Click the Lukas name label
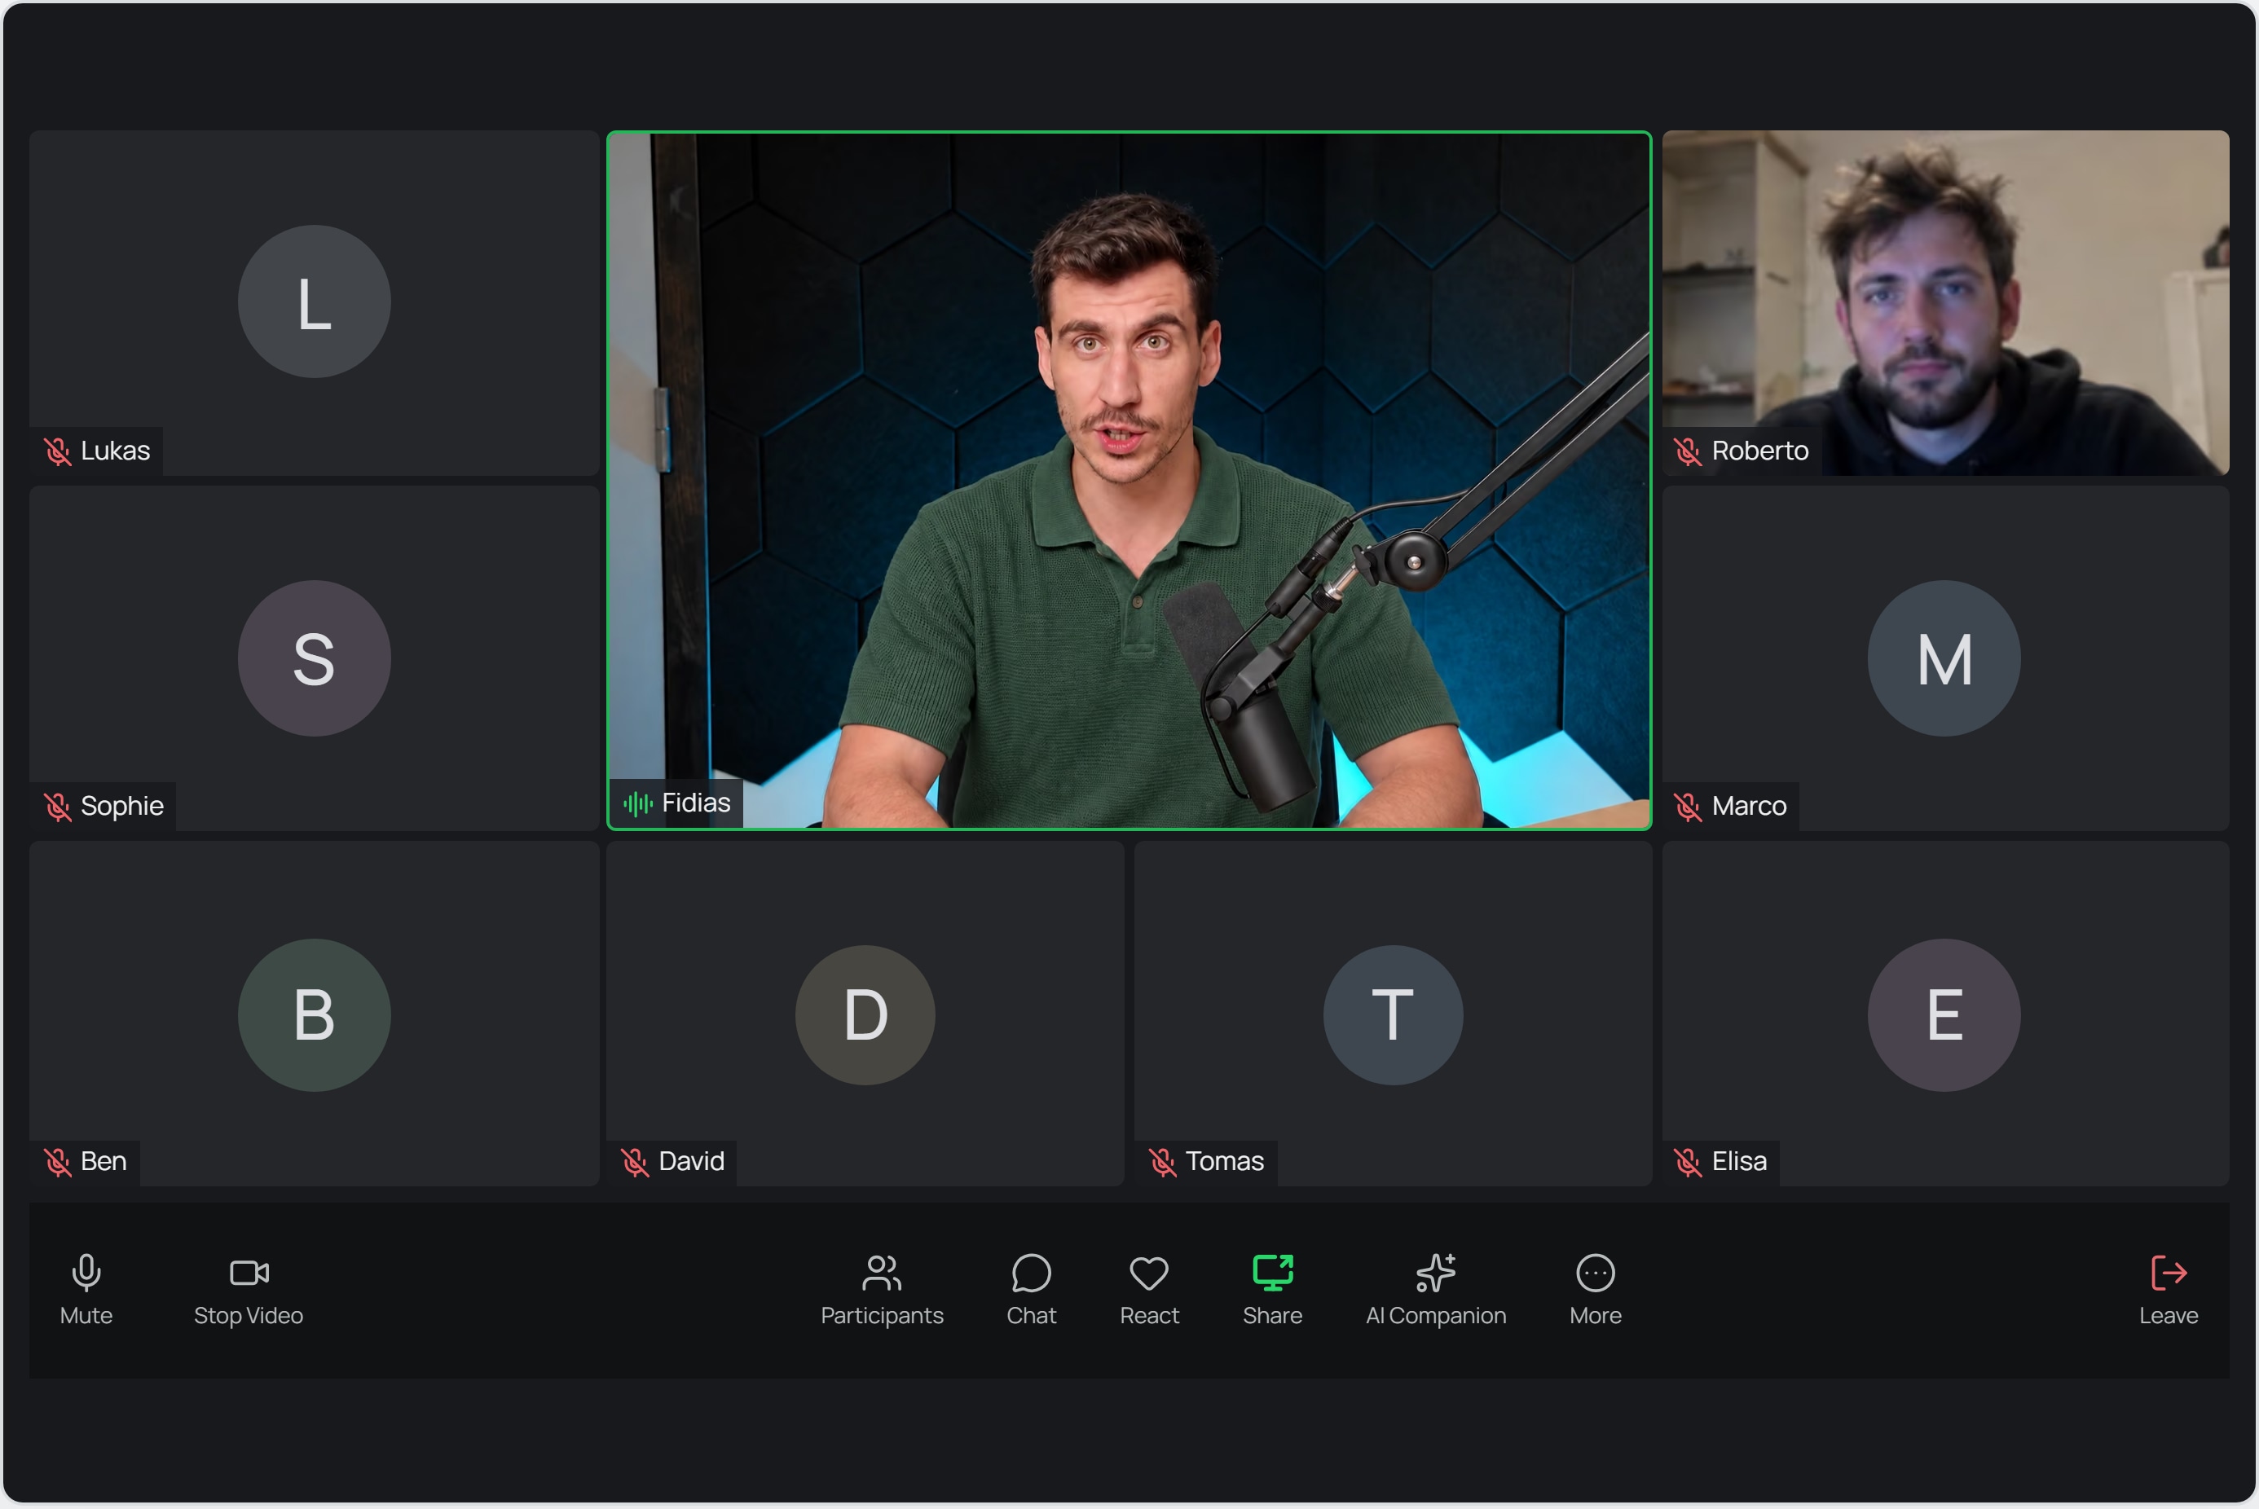The image size is (2259, 1509). 115,451
